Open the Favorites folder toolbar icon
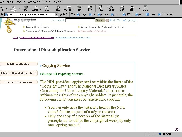Image resolution: width=182 pixels, height=137 pixels. (69, 9)
